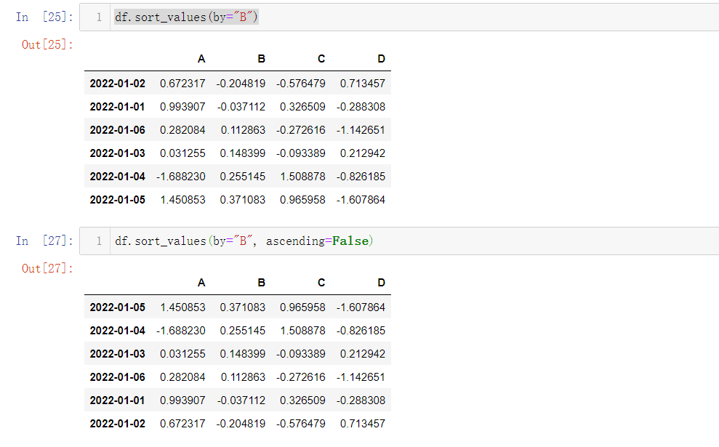This screenshot has width=719, height=447.
Task: Click value 0.993907 in the first table
Action: click(x=182, y=107)
